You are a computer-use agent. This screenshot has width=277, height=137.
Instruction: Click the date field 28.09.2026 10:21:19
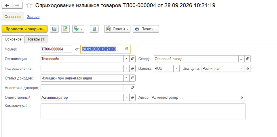point(103,49)
